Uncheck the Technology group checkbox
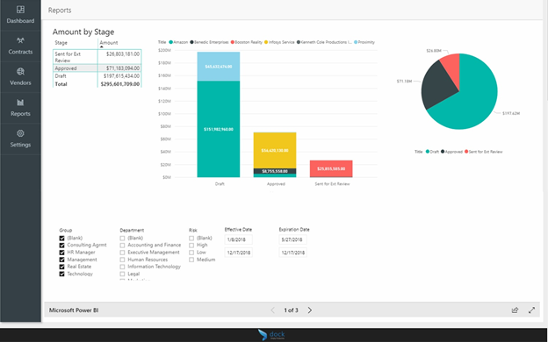548x342 pixels. coord(61,274)
